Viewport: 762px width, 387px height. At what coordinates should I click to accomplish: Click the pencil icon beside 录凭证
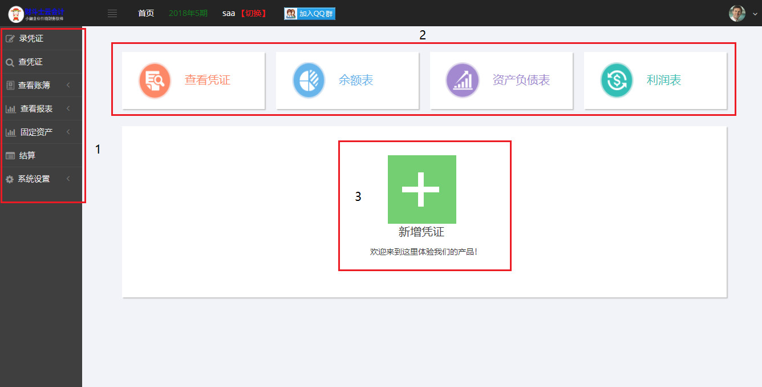pos(10,39)
